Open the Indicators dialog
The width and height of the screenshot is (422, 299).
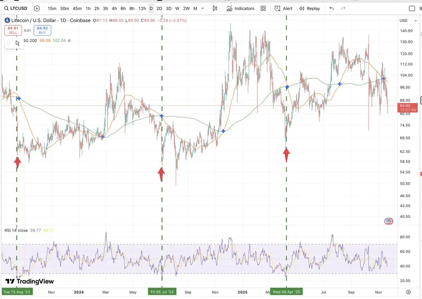(241, 8)
